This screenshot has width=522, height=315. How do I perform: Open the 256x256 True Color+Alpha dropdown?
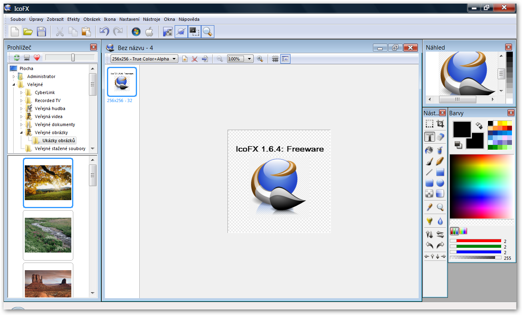[144, 59]
